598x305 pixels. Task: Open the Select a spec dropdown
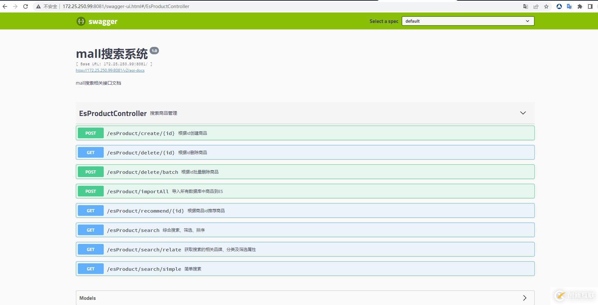(468, 21)
